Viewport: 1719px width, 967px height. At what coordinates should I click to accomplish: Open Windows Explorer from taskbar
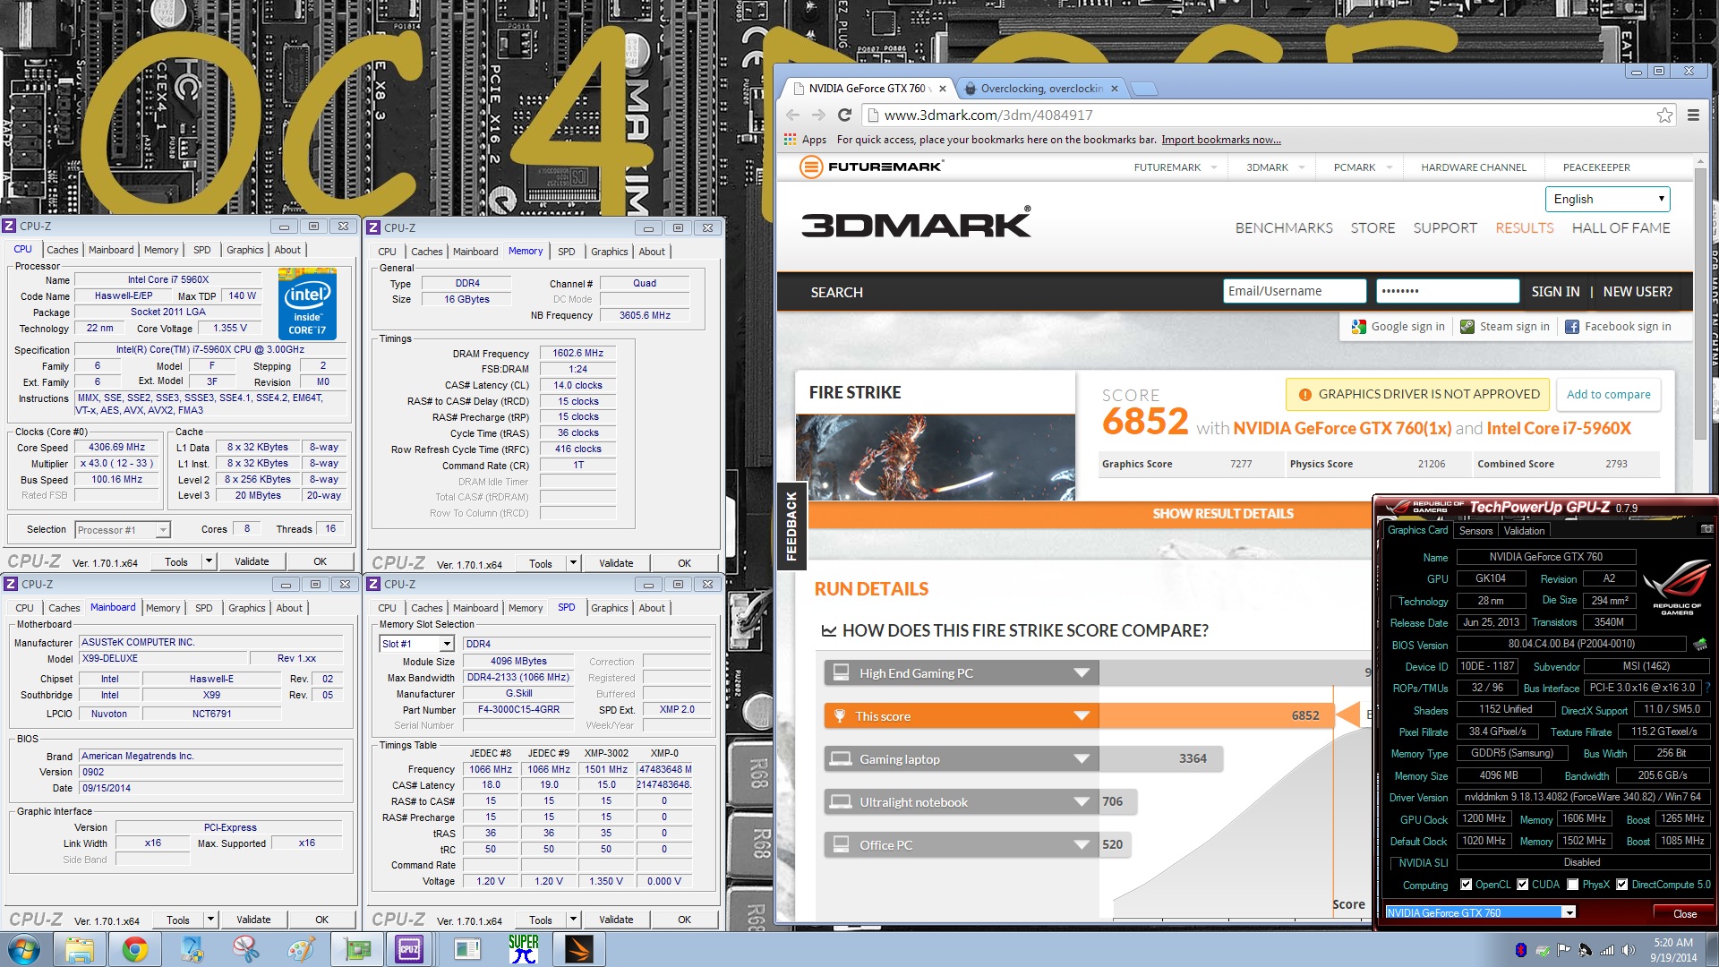tap(80, 949)
